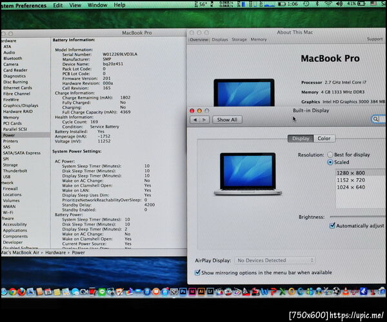
Task: Launch VLC cone icon in the Dock
Action: point(346,292)
